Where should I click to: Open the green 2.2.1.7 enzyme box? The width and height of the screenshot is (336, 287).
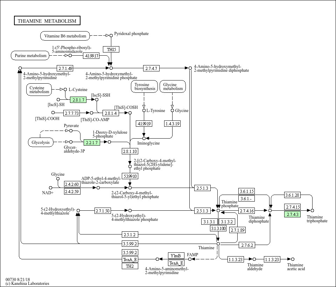pyautogui.click(x=92, y=142)
